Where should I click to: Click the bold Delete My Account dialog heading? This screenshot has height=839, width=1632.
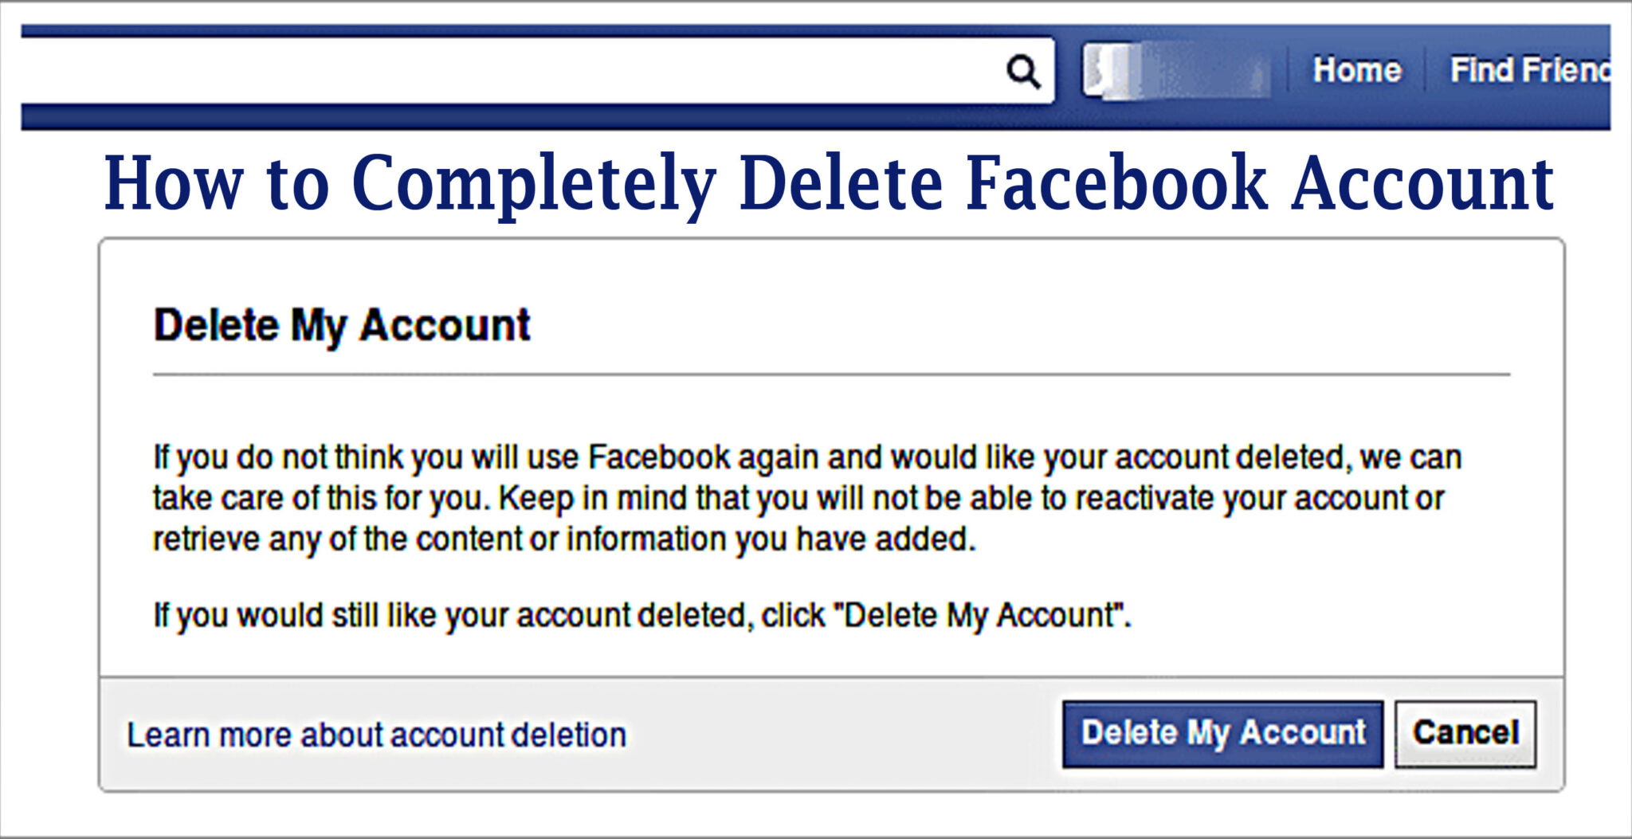(342, 325)
